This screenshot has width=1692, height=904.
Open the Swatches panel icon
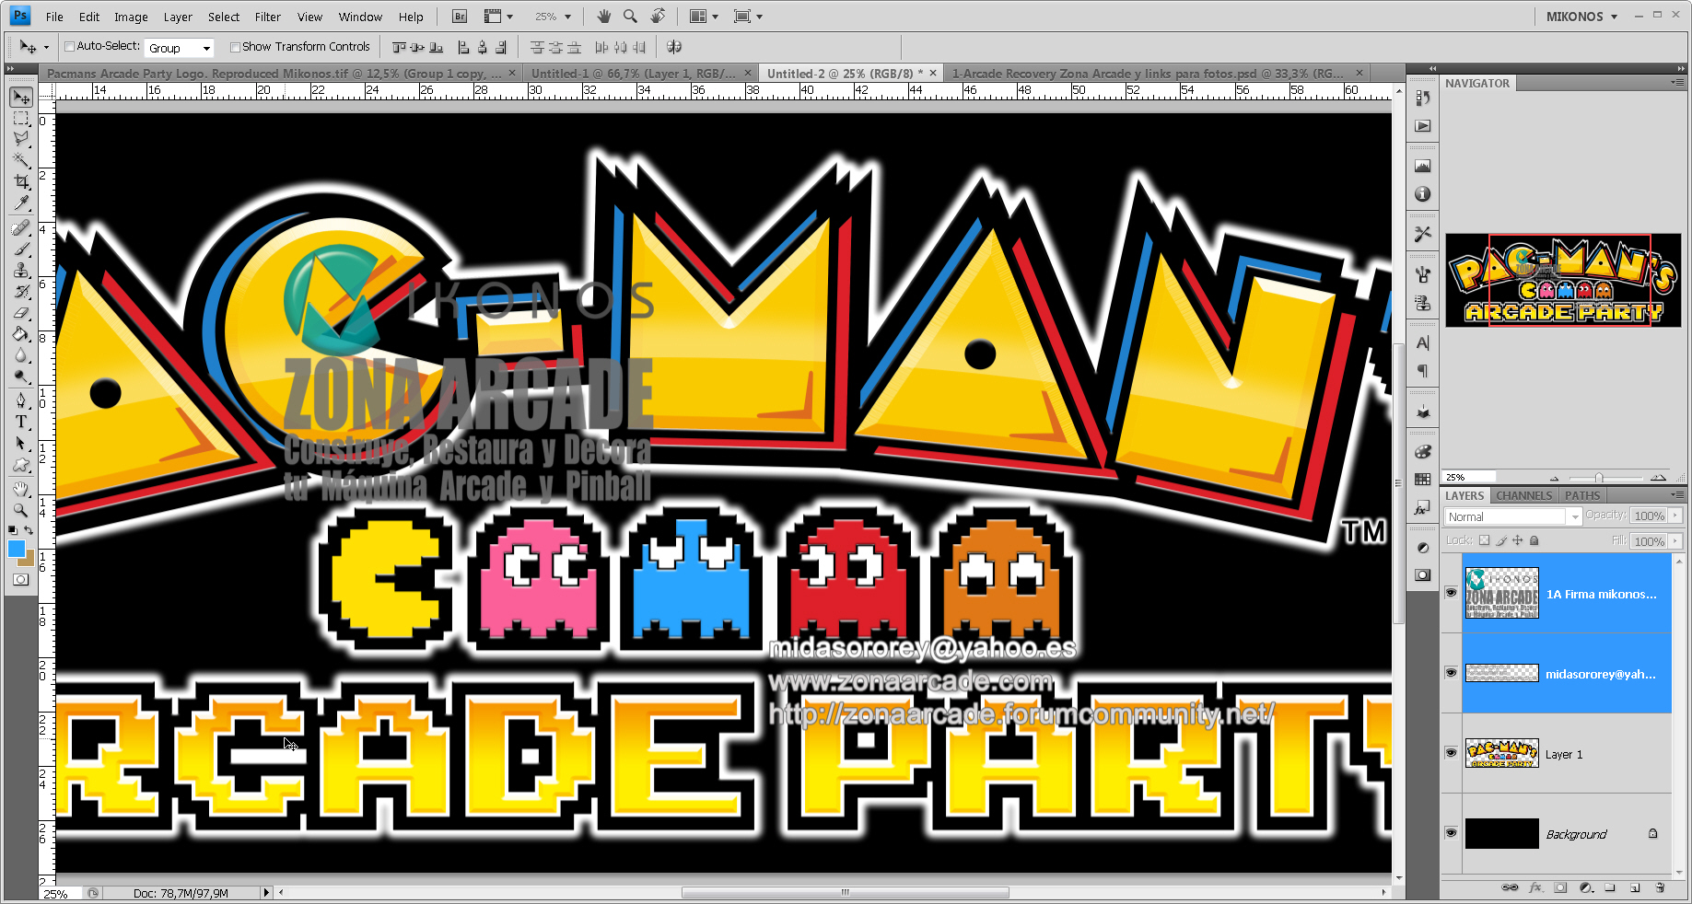coord(1423,480)
